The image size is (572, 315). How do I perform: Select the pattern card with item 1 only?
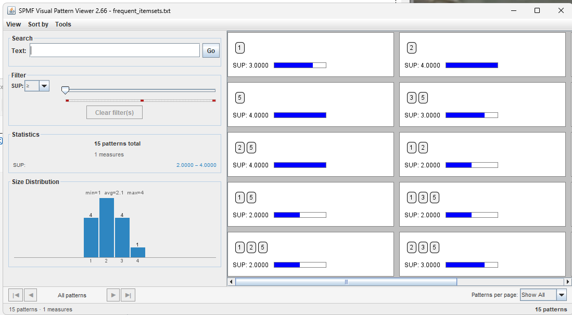310,54
